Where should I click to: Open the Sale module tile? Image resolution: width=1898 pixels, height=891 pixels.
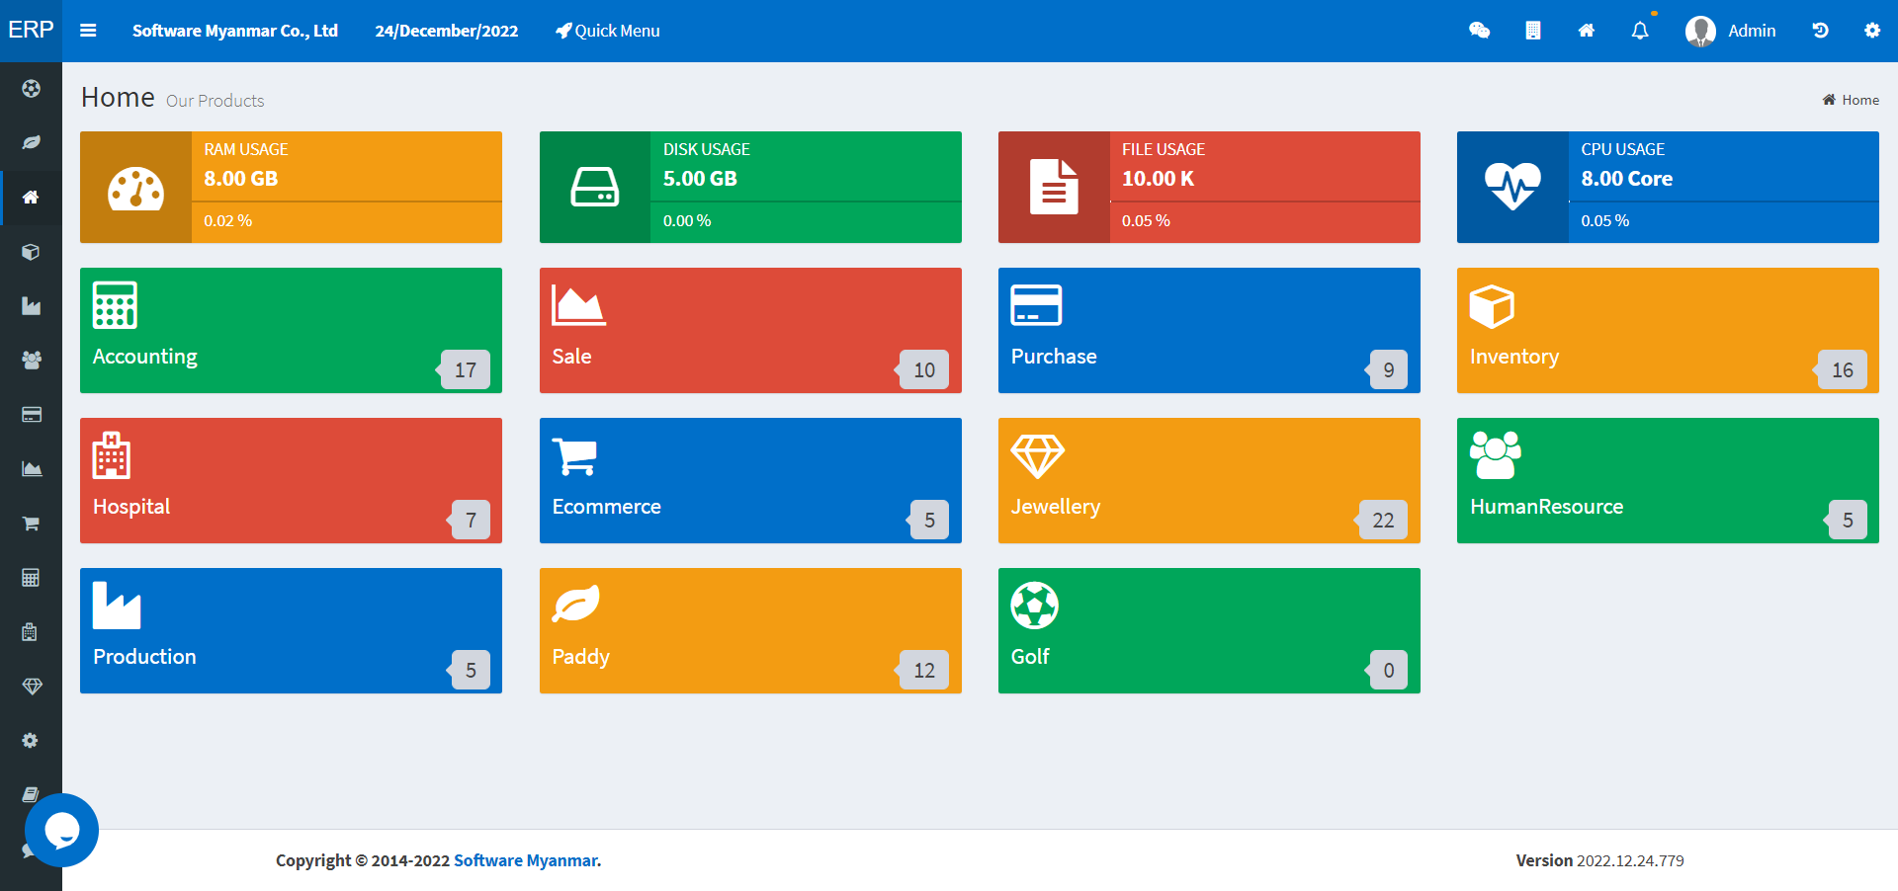click(x=750, y=330)
